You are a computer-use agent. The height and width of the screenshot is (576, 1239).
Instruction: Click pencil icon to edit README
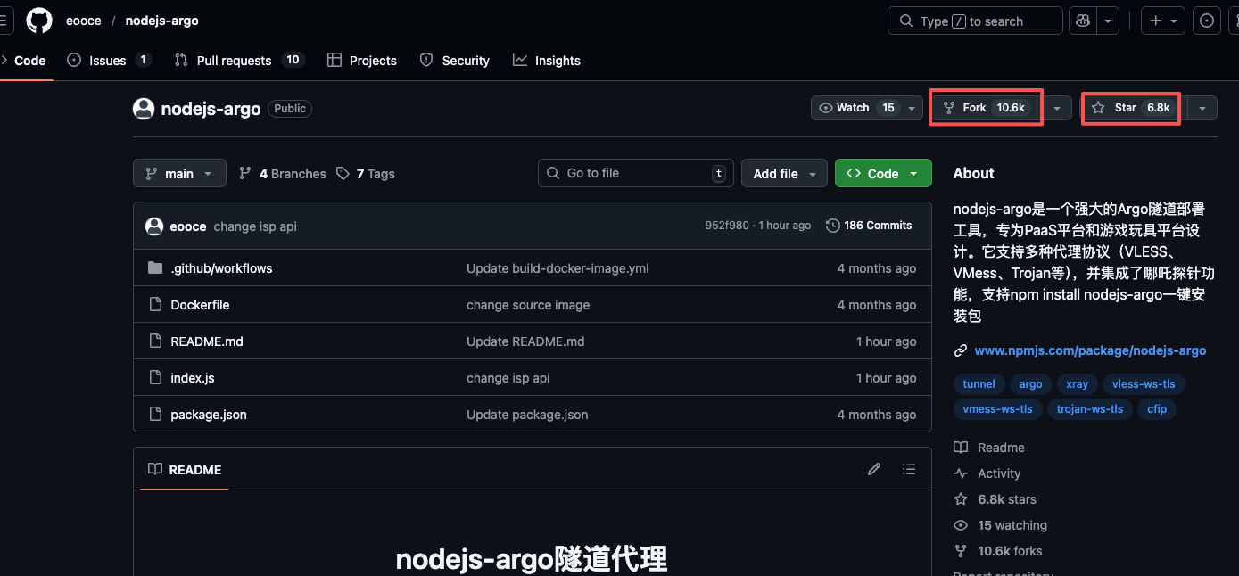[x=874, y=469]
